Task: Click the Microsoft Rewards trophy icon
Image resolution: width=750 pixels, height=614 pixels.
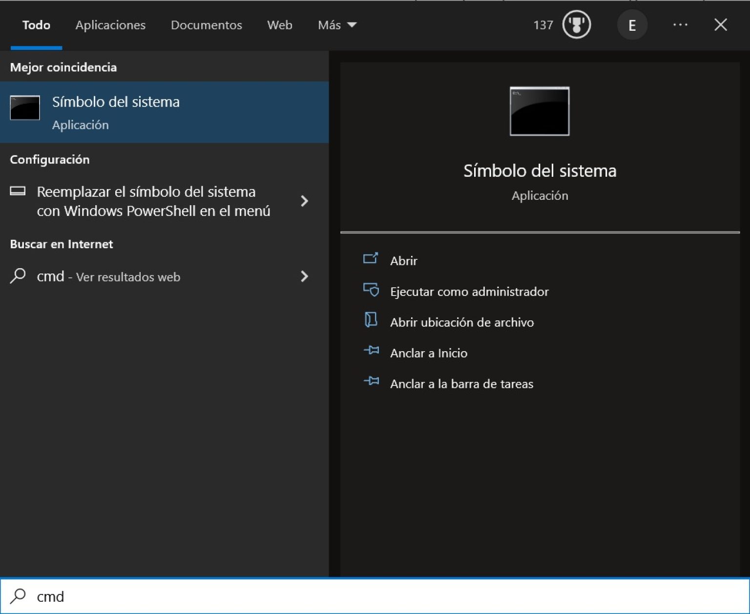Action: [576, 24]
